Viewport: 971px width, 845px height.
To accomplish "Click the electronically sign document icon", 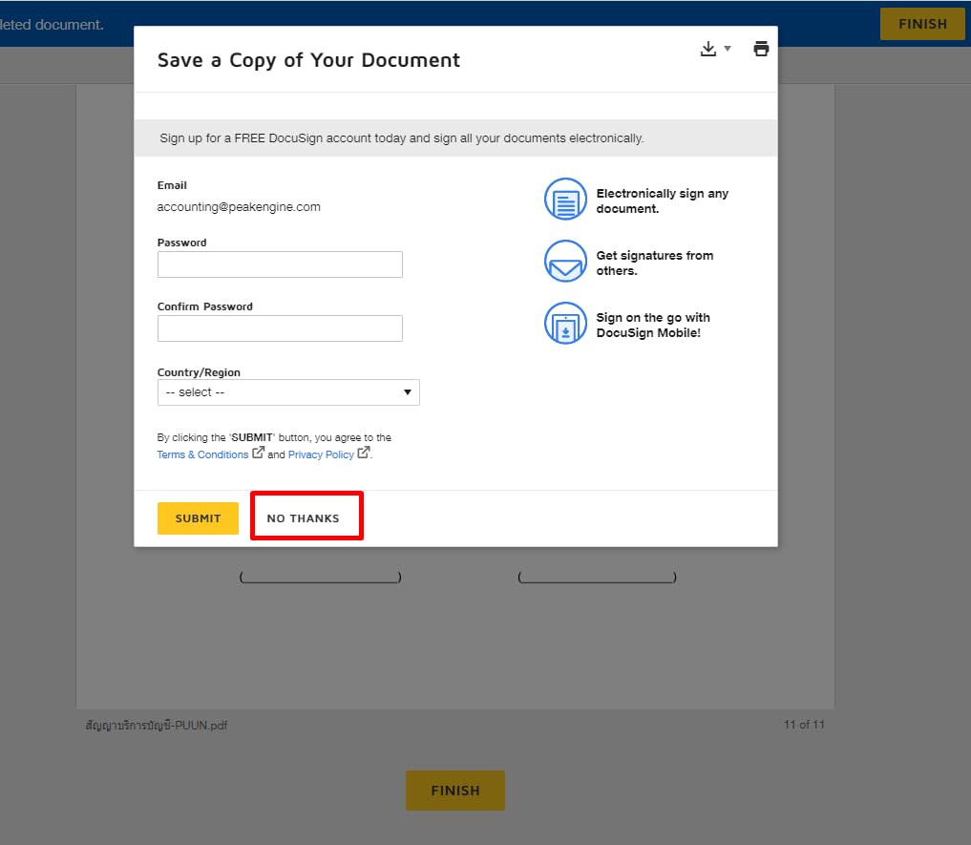I will pos(565,199).
